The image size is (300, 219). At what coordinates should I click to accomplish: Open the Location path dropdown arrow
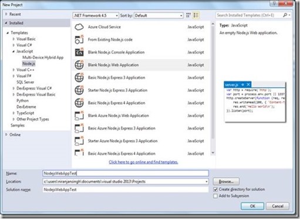coord(206,181)
